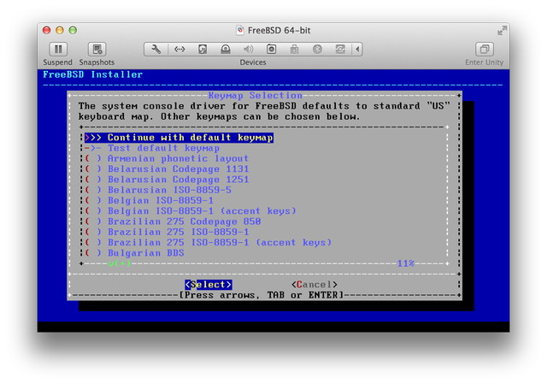The image size is (547, 384).
Task: Click the FreeBSD Installer heading
Action: pyautogui.click(x=92, y=74)
